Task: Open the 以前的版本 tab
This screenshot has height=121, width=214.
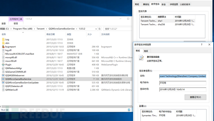Action: coord(185,4)
